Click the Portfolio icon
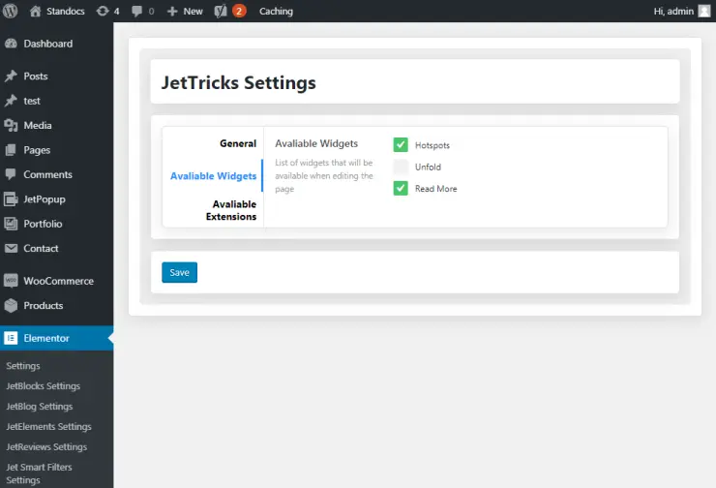Viewport: 716px width, 488px height. (x=11, y=224)
